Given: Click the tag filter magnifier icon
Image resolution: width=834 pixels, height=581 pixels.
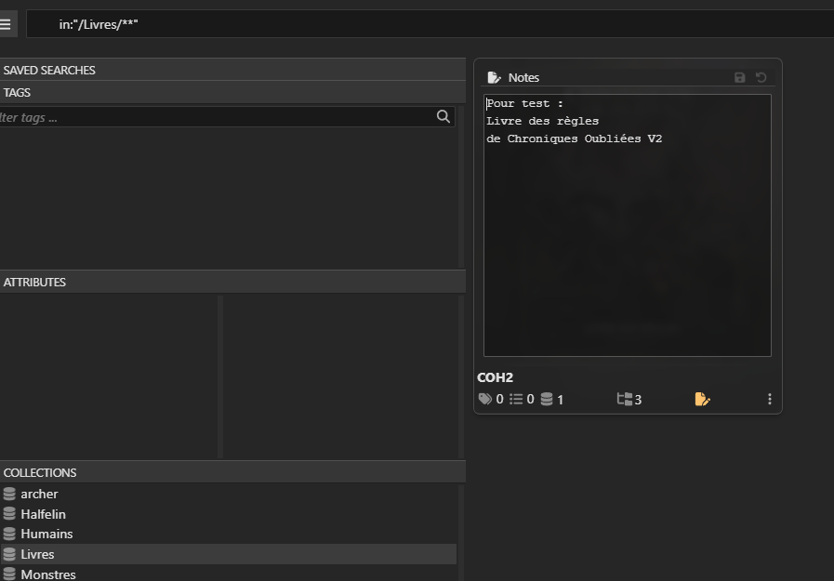Looking at the screenshot, I should pos(443,116).
